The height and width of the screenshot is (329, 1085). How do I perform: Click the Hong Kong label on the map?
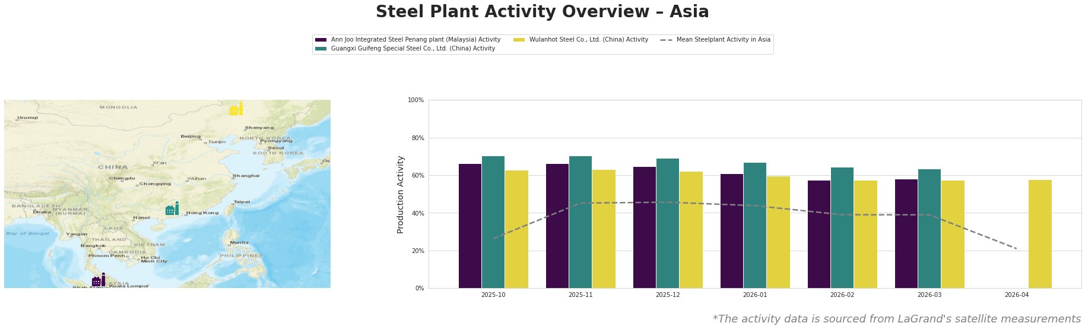pos(202,213)
